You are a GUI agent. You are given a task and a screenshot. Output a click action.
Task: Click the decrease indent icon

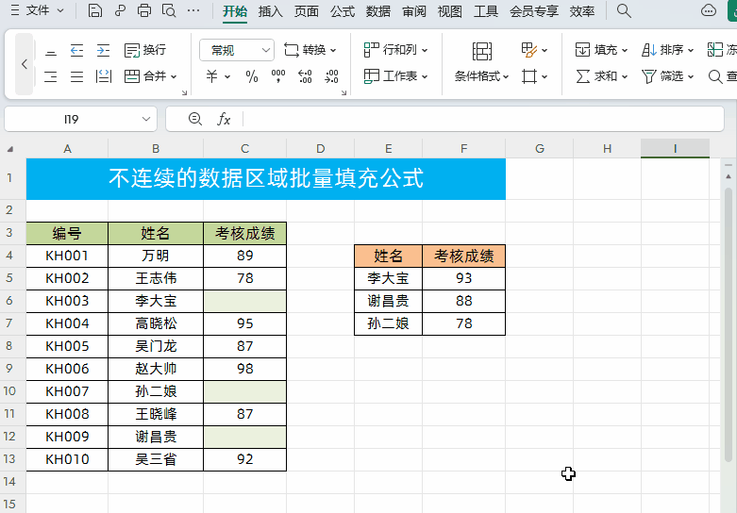[x=76, y=50]
